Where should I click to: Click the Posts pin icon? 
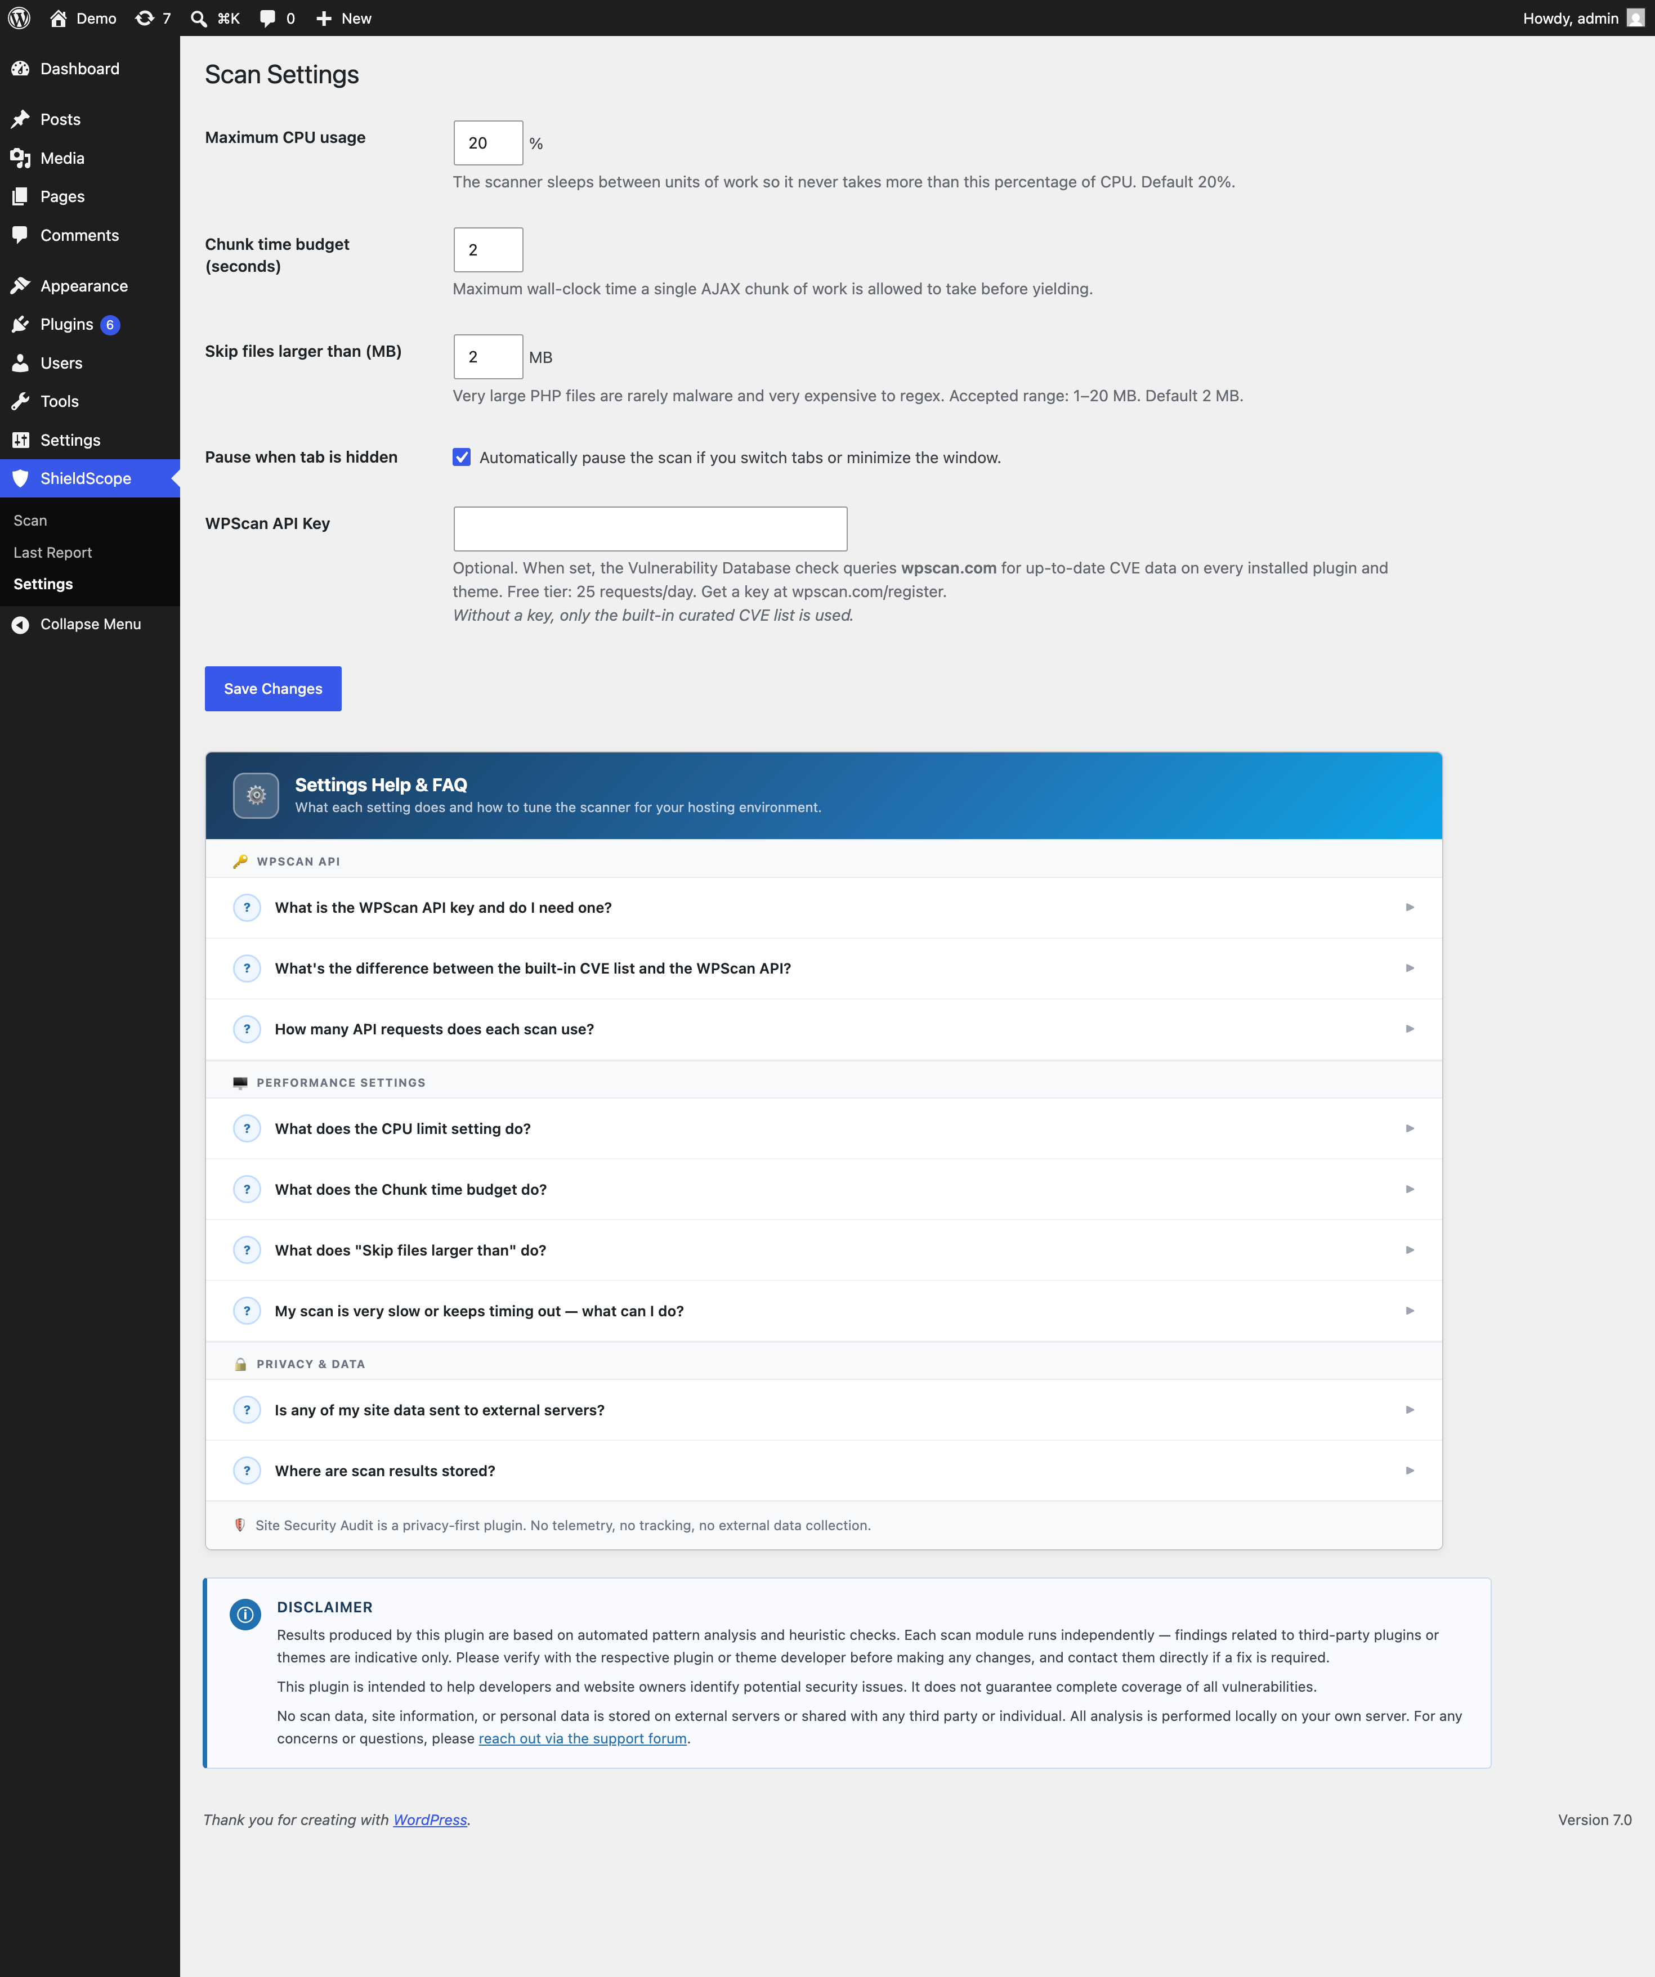[x=20, y=119]
